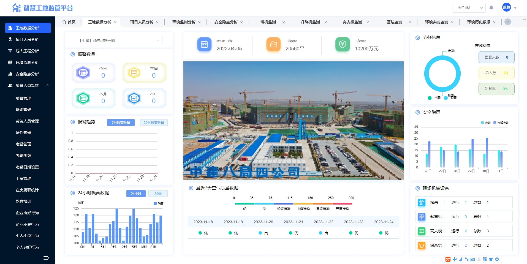Click the blue 监管 user avatar

point(507,7)
